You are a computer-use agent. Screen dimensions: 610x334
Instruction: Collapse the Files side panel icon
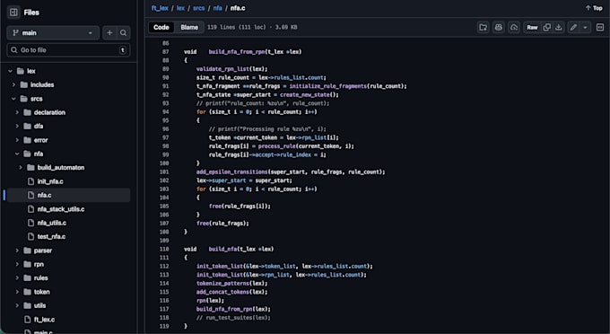click(13, 13)
